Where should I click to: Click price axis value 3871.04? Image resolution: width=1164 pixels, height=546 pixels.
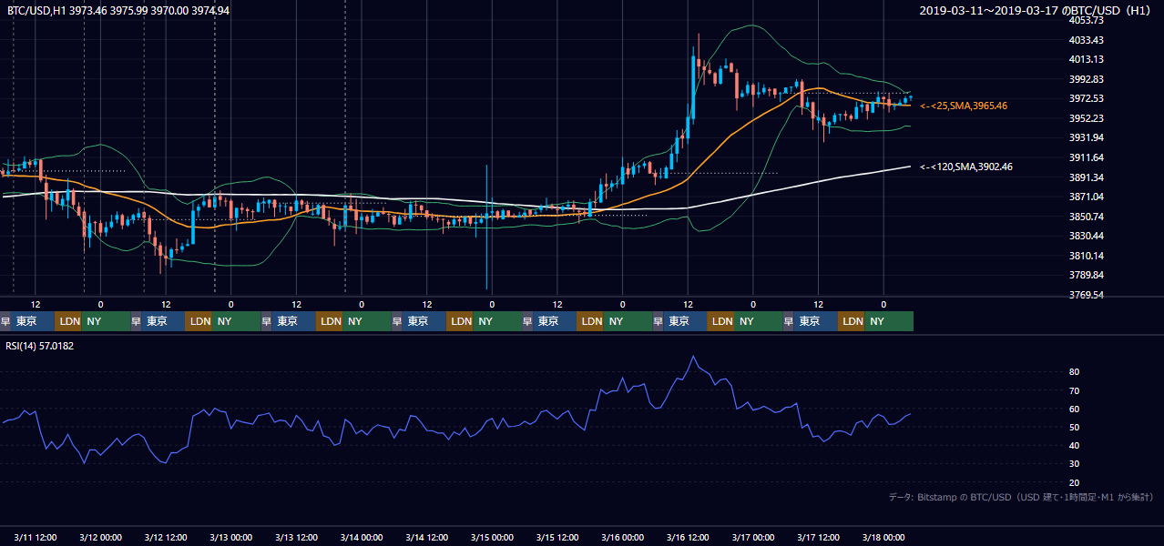point(1087,197)
